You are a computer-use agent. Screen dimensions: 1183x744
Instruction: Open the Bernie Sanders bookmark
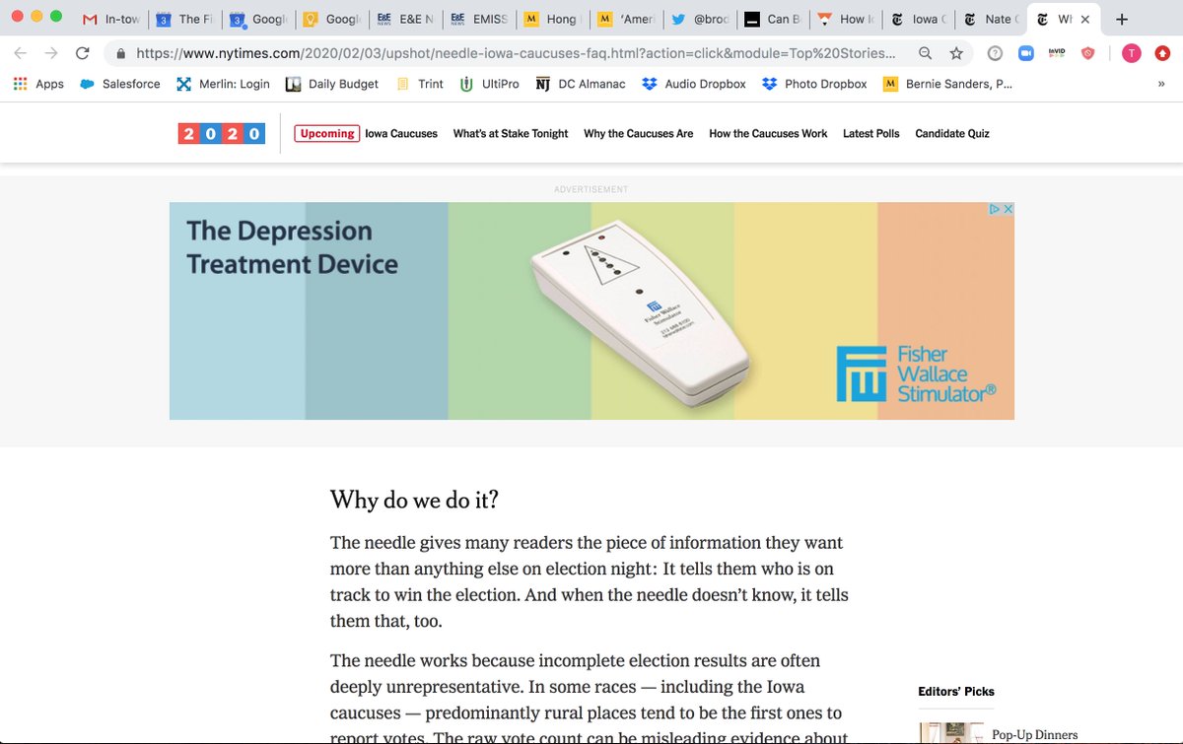point(947,84)
